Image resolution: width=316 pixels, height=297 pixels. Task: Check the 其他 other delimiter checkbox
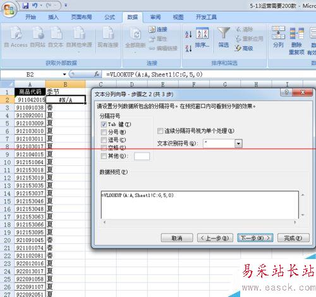104,156
